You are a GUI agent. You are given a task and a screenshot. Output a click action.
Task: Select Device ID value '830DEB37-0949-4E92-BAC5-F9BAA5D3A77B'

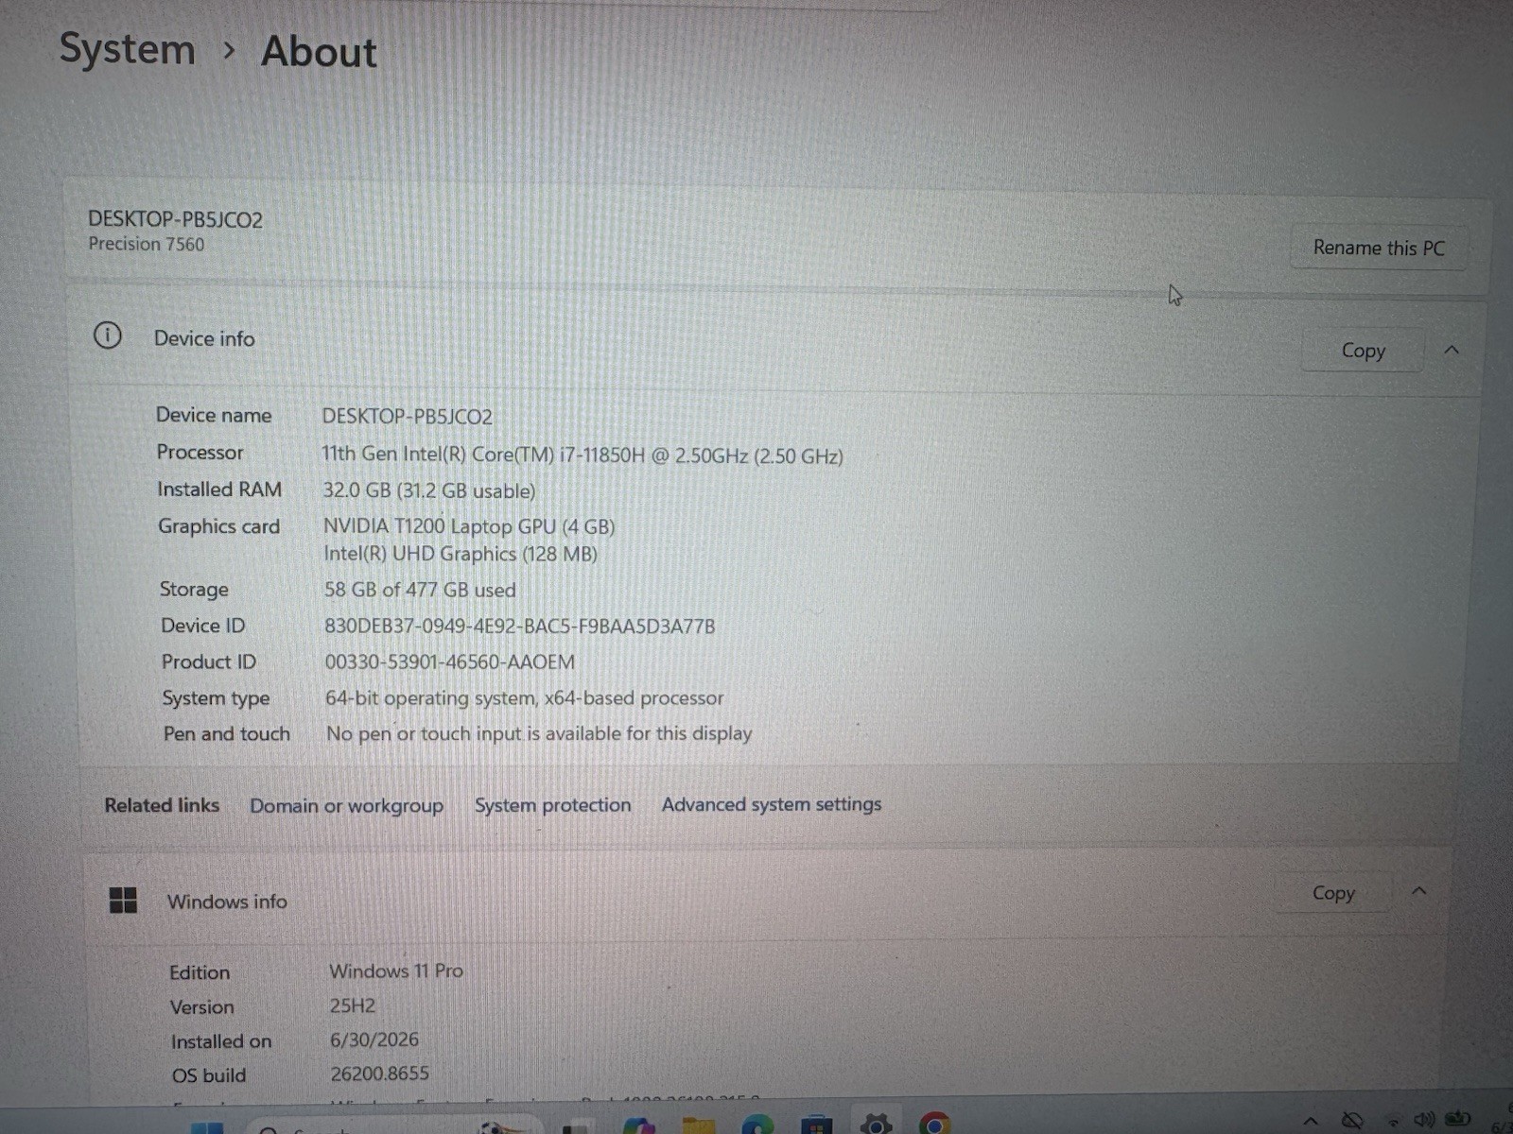pyautogui.click(x=520, y=627)
